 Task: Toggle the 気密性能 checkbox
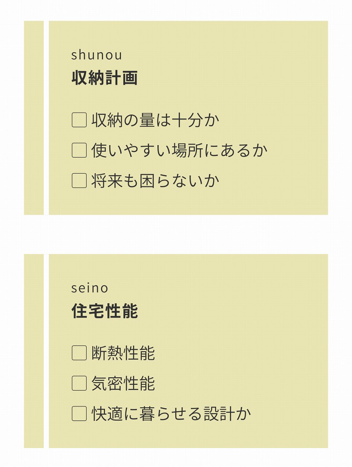click(79, 383)
